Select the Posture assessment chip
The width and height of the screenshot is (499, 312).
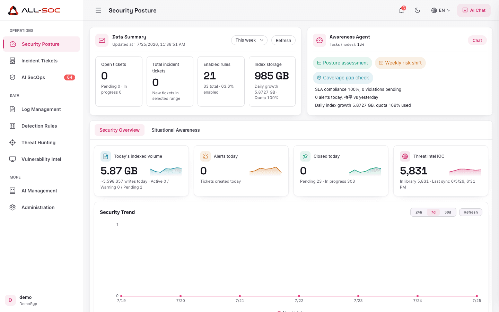click(342, 63)
